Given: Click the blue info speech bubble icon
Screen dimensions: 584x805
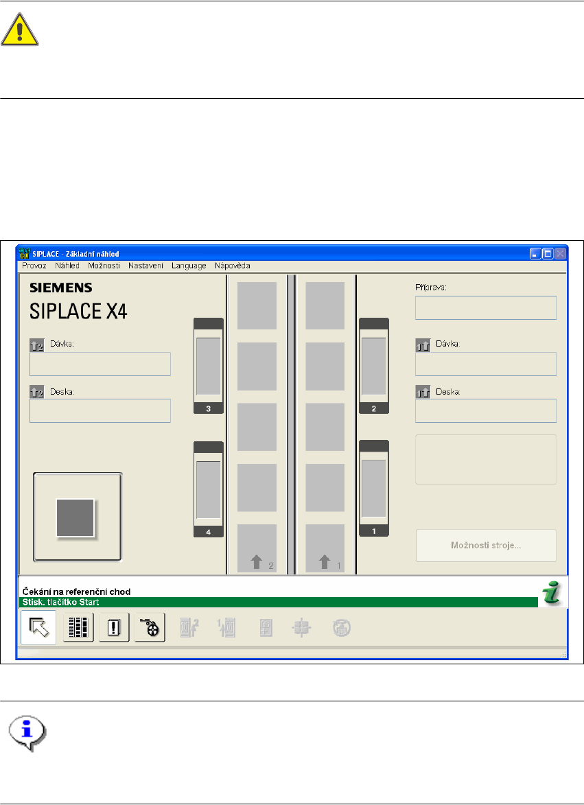Looking at the screenshot, I should [x=27, y=733].
